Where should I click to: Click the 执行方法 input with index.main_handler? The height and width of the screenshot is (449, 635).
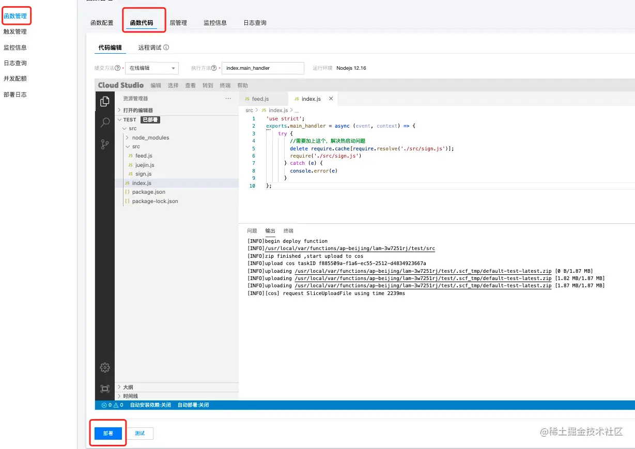[x=262, y=68]
